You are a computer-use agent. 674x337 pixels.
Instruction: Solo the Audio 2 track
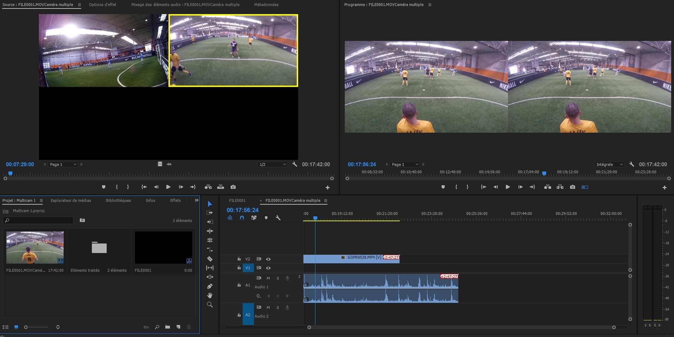[x=278, y=307]
